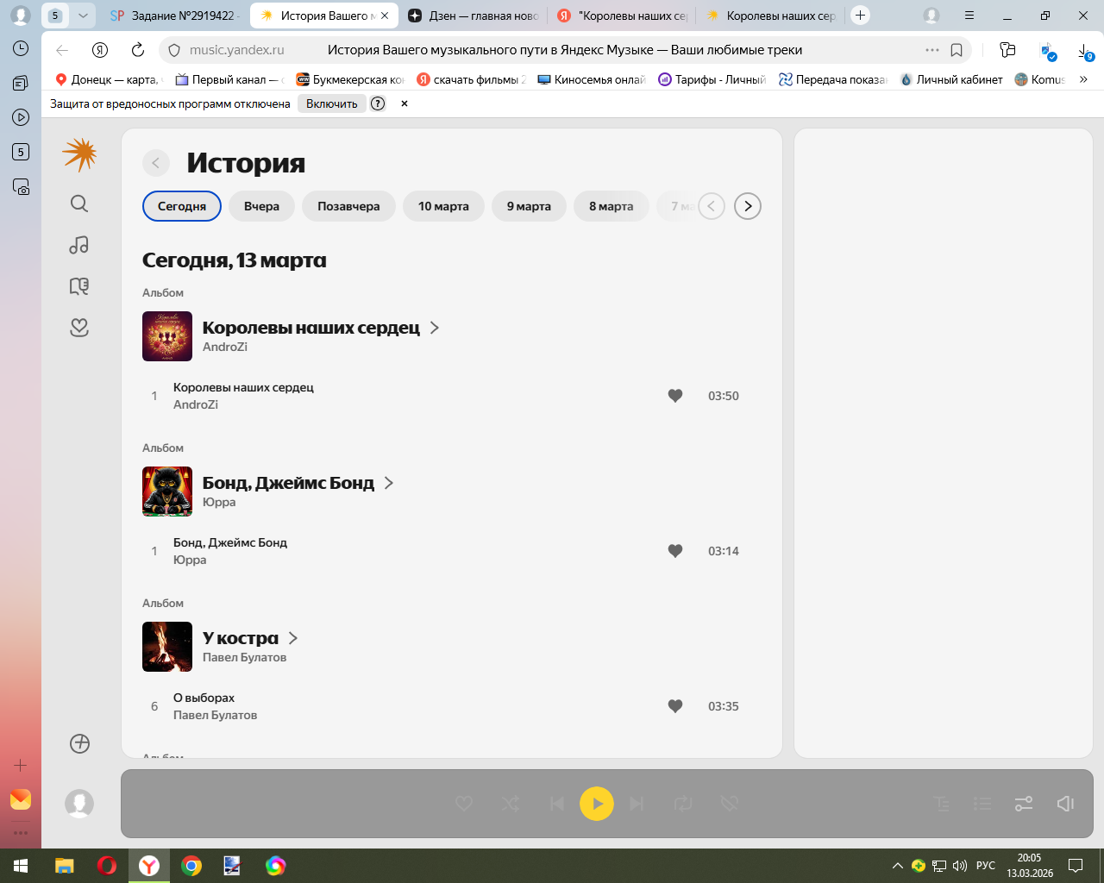Expand the tab group dropdown arrow
Image resolution: width=1104 pixels, height=883 pixels.
[x=83, y=16]
